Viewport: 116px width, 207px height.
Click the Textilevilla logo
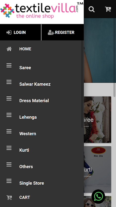(x=42, y=11)
